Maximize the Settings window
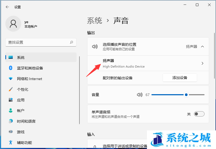Screen dimensions: 216x149 click(197, 5)
